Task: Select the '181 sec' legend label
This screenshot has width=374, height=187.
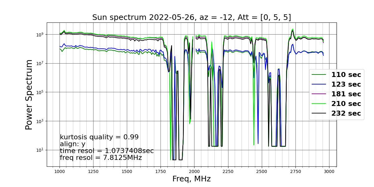Action: pyautogui.click(x=346, y=94)
